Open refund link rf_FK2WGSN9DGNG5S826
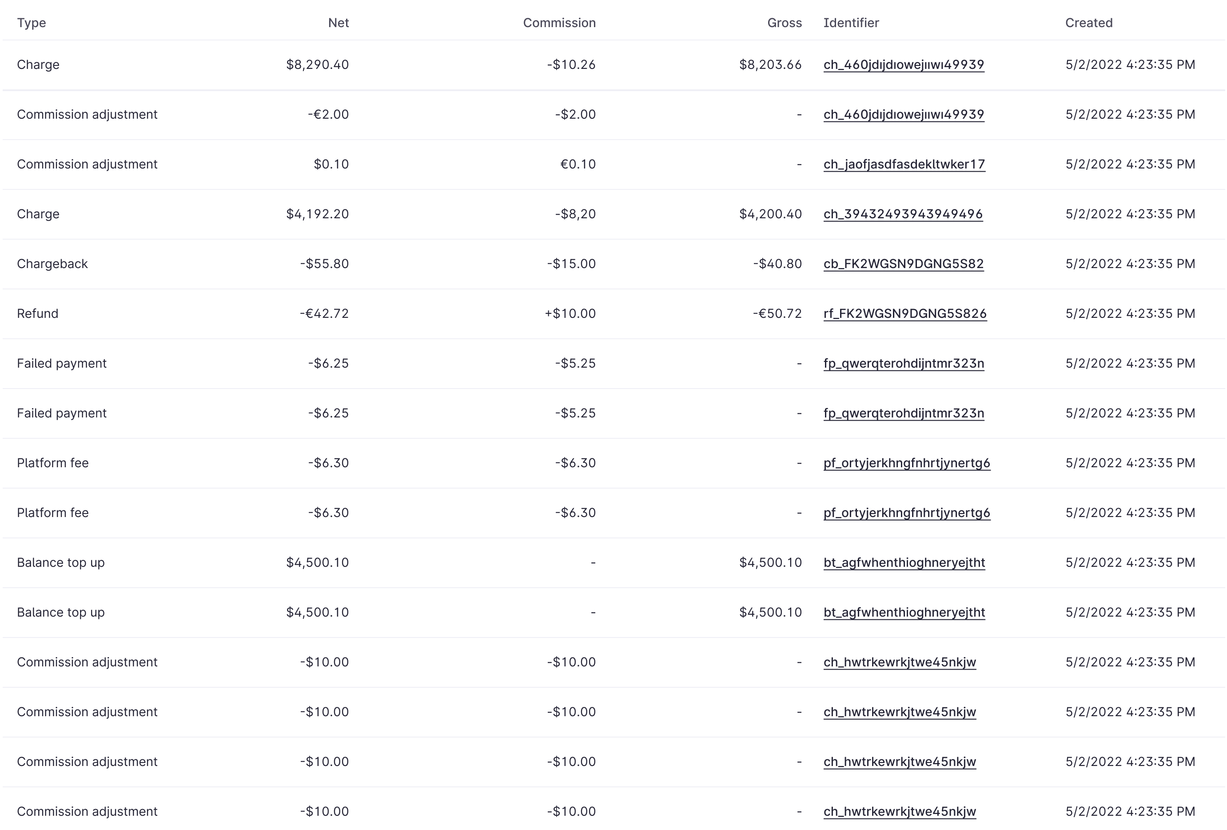The height and width of the screenshot is (830, 1227). (904, 313)
